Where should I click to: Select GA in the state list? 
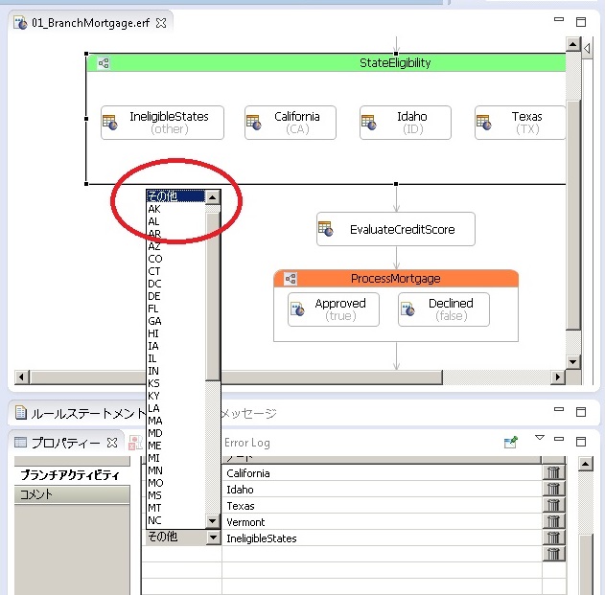pos(176,321)
